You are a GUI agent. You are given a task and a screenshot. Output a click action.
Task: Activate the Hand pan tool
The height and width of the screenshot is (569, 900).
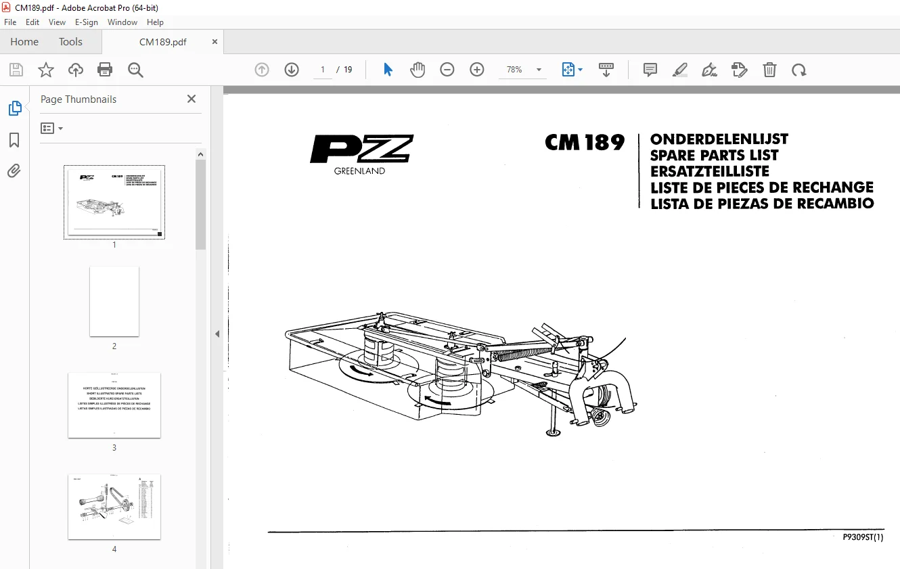pyautogui.click(x=418, y=70)
